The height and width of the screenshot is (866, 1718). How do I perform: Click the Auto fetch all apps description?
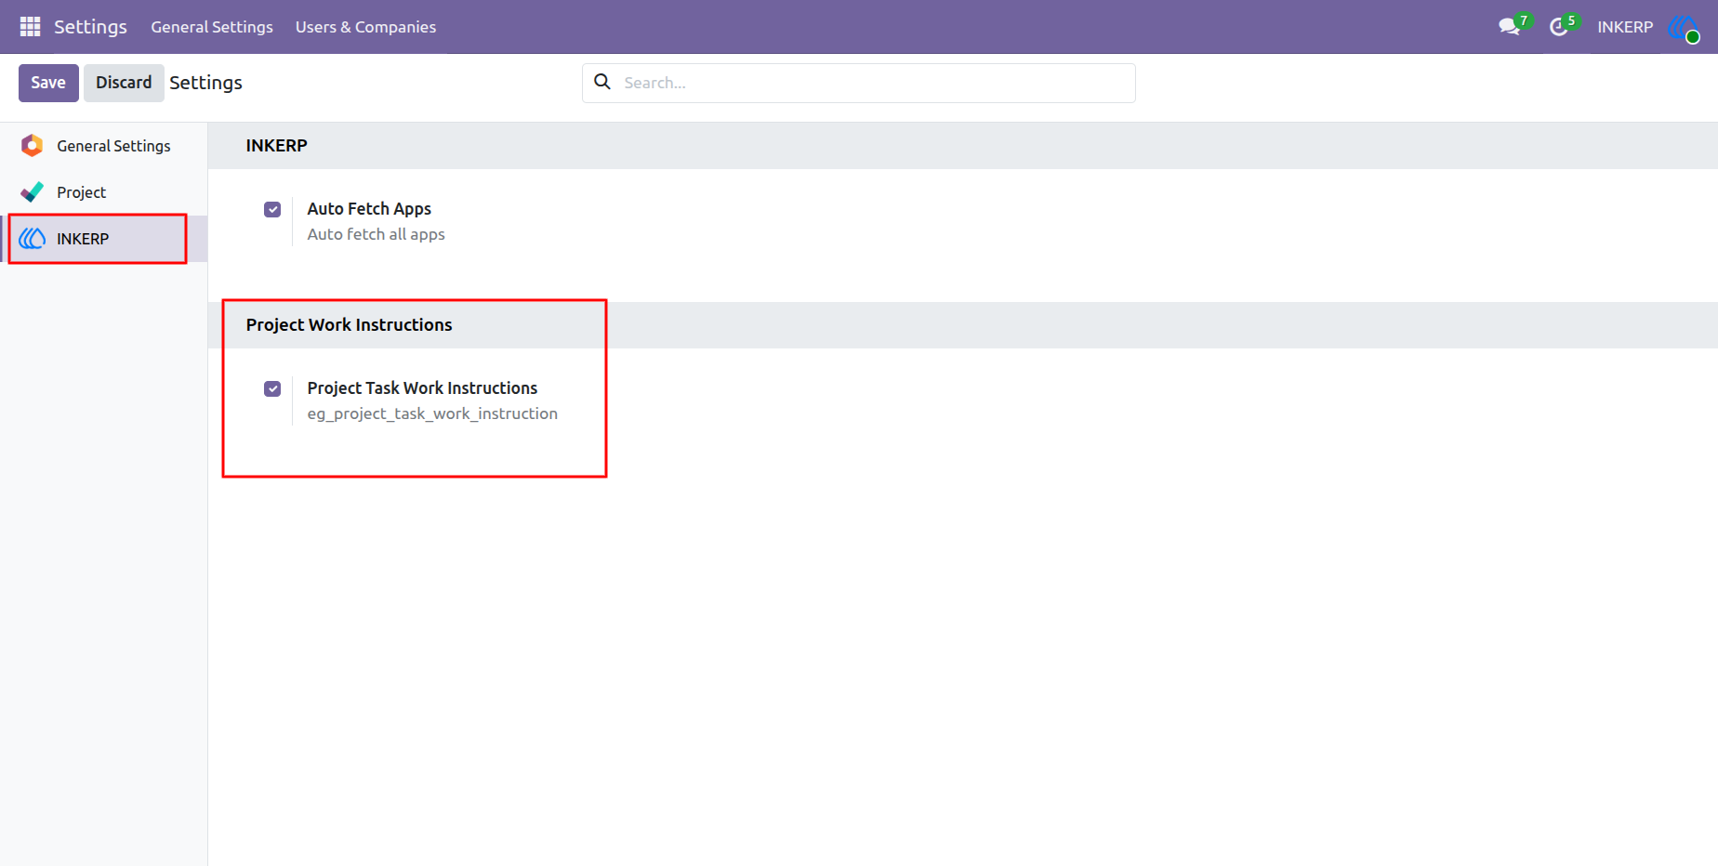pos(376,234)
